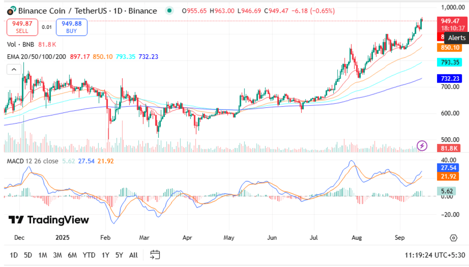Choose the YTD time range
The height and width of the screenshot is (267, 469).
(89, 255)
